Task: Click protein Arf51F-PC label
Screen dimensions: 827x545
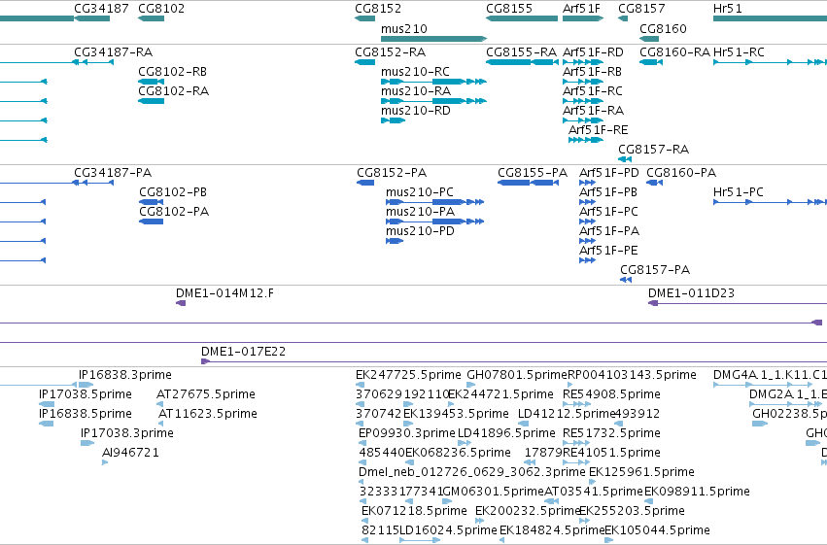Action: tap(608, 212)
